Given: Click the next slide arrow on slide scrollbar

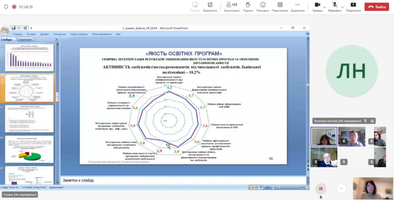Looking at the screenshot, I should point(308,170).
